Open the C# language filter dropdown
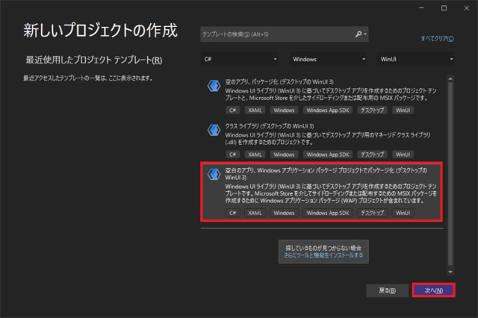 click(240, 58)
